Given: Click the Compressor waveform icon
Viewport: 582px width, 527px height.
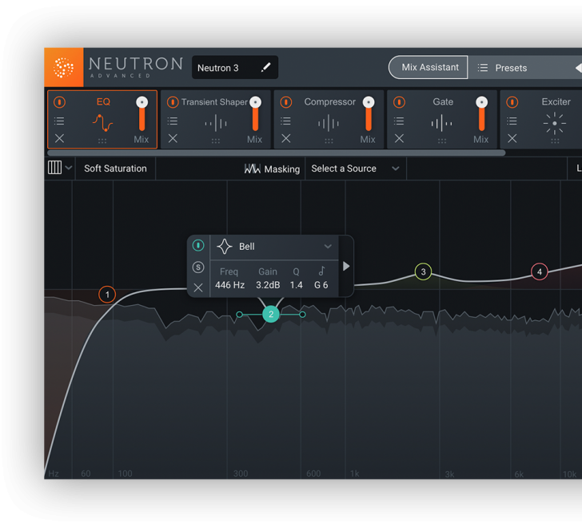Looking at the screenshot, I should pyautogui.click(x=329, y=124).
